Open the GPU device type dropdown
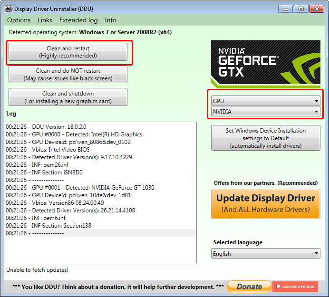This screenshot has height=297, width=329. click(265, 101)
